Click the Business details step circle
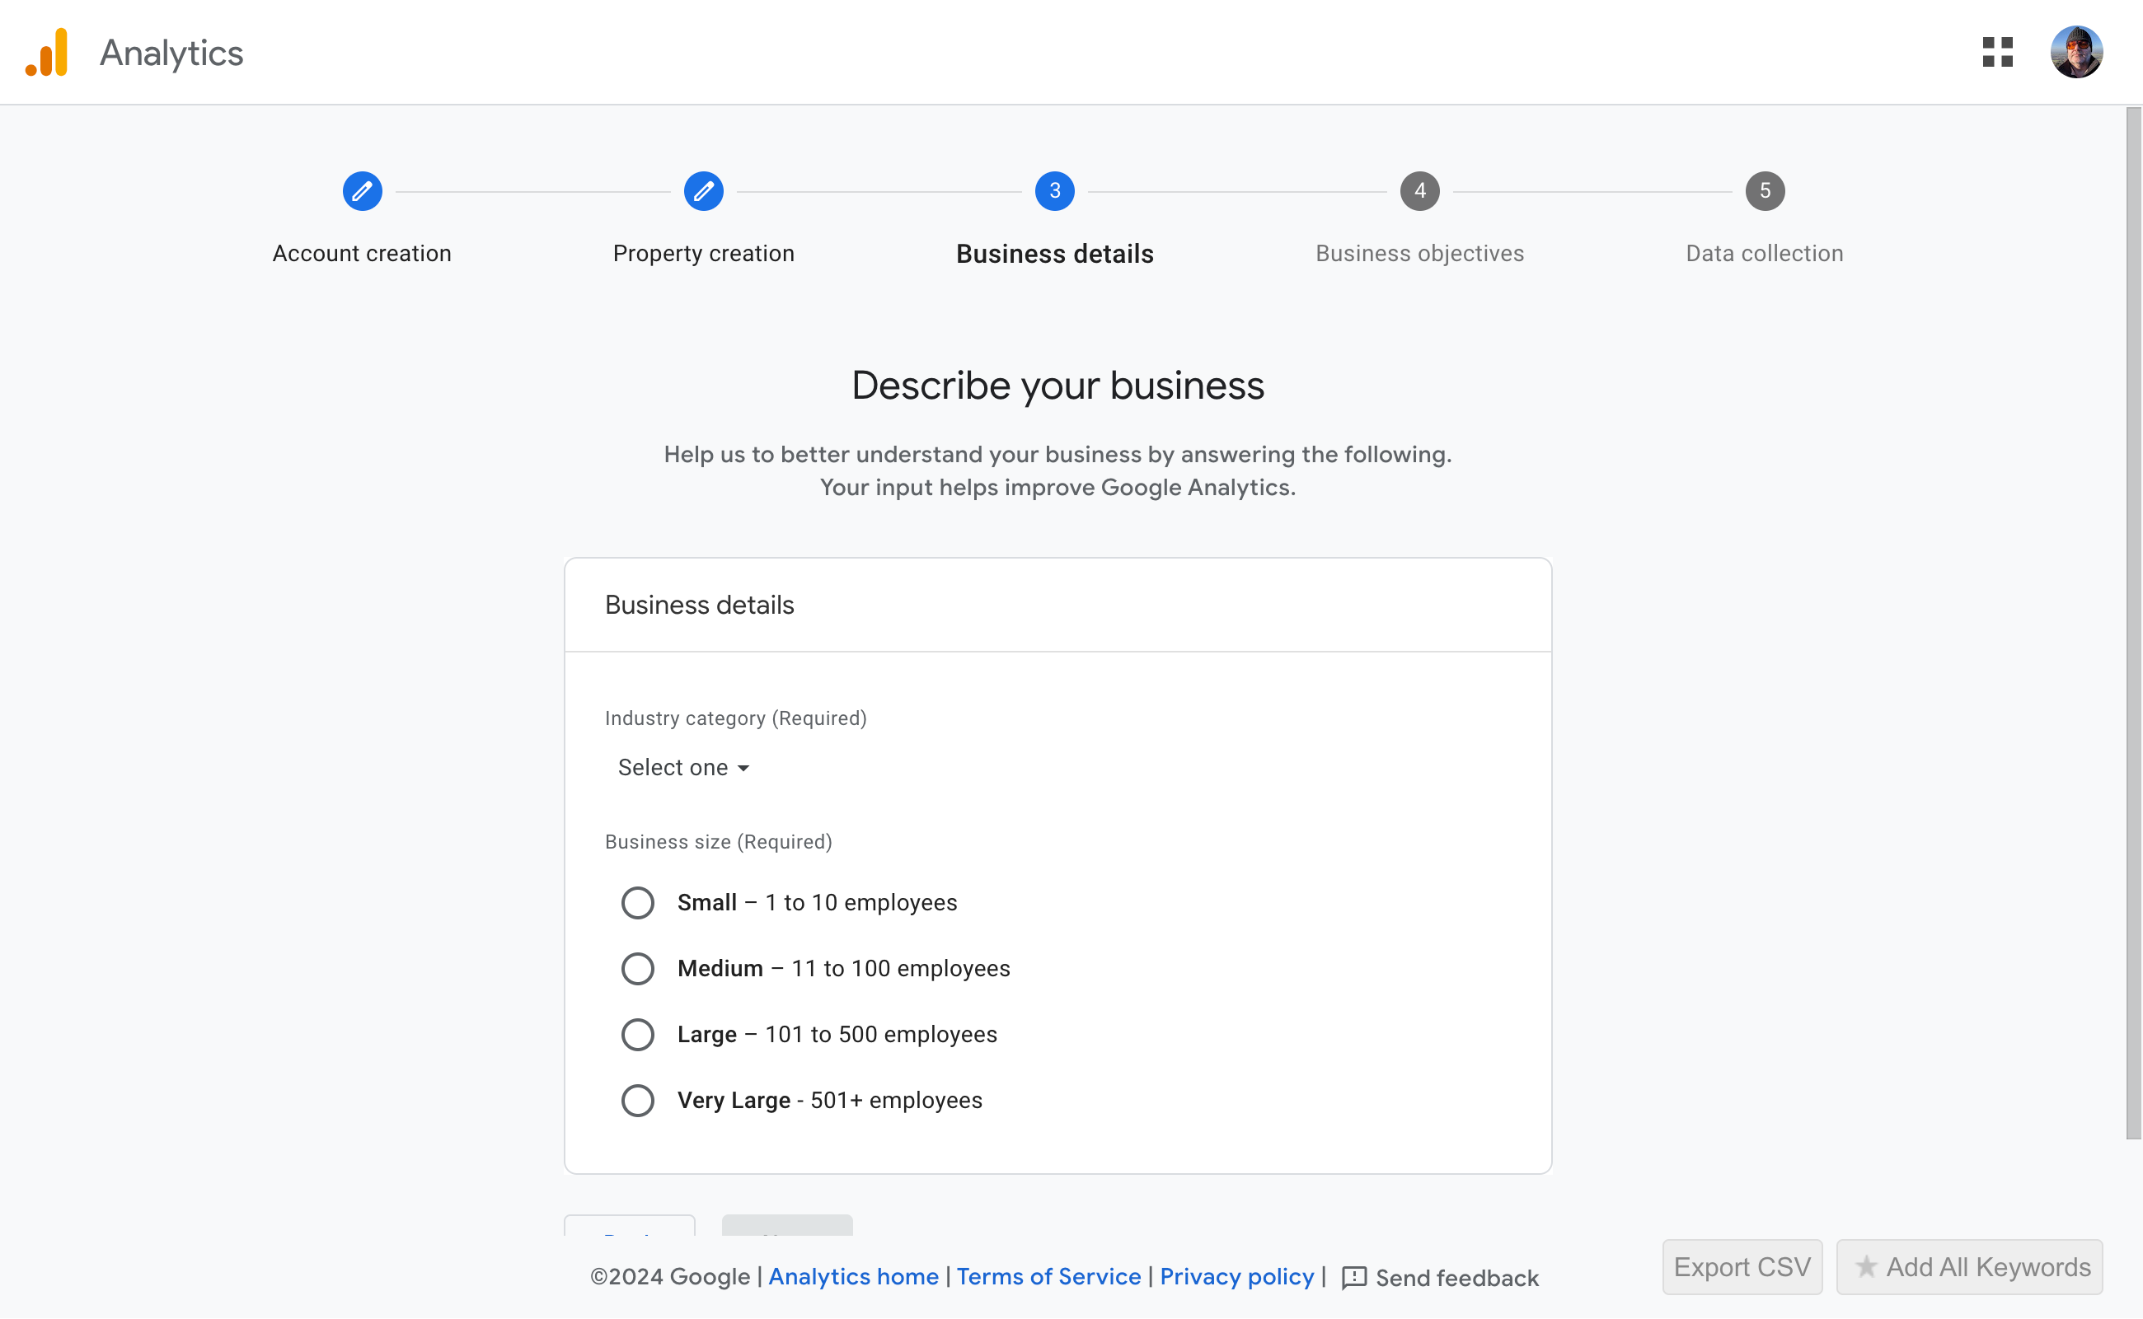Viewport: 2143px width, 1319px height. [1055, 191]
